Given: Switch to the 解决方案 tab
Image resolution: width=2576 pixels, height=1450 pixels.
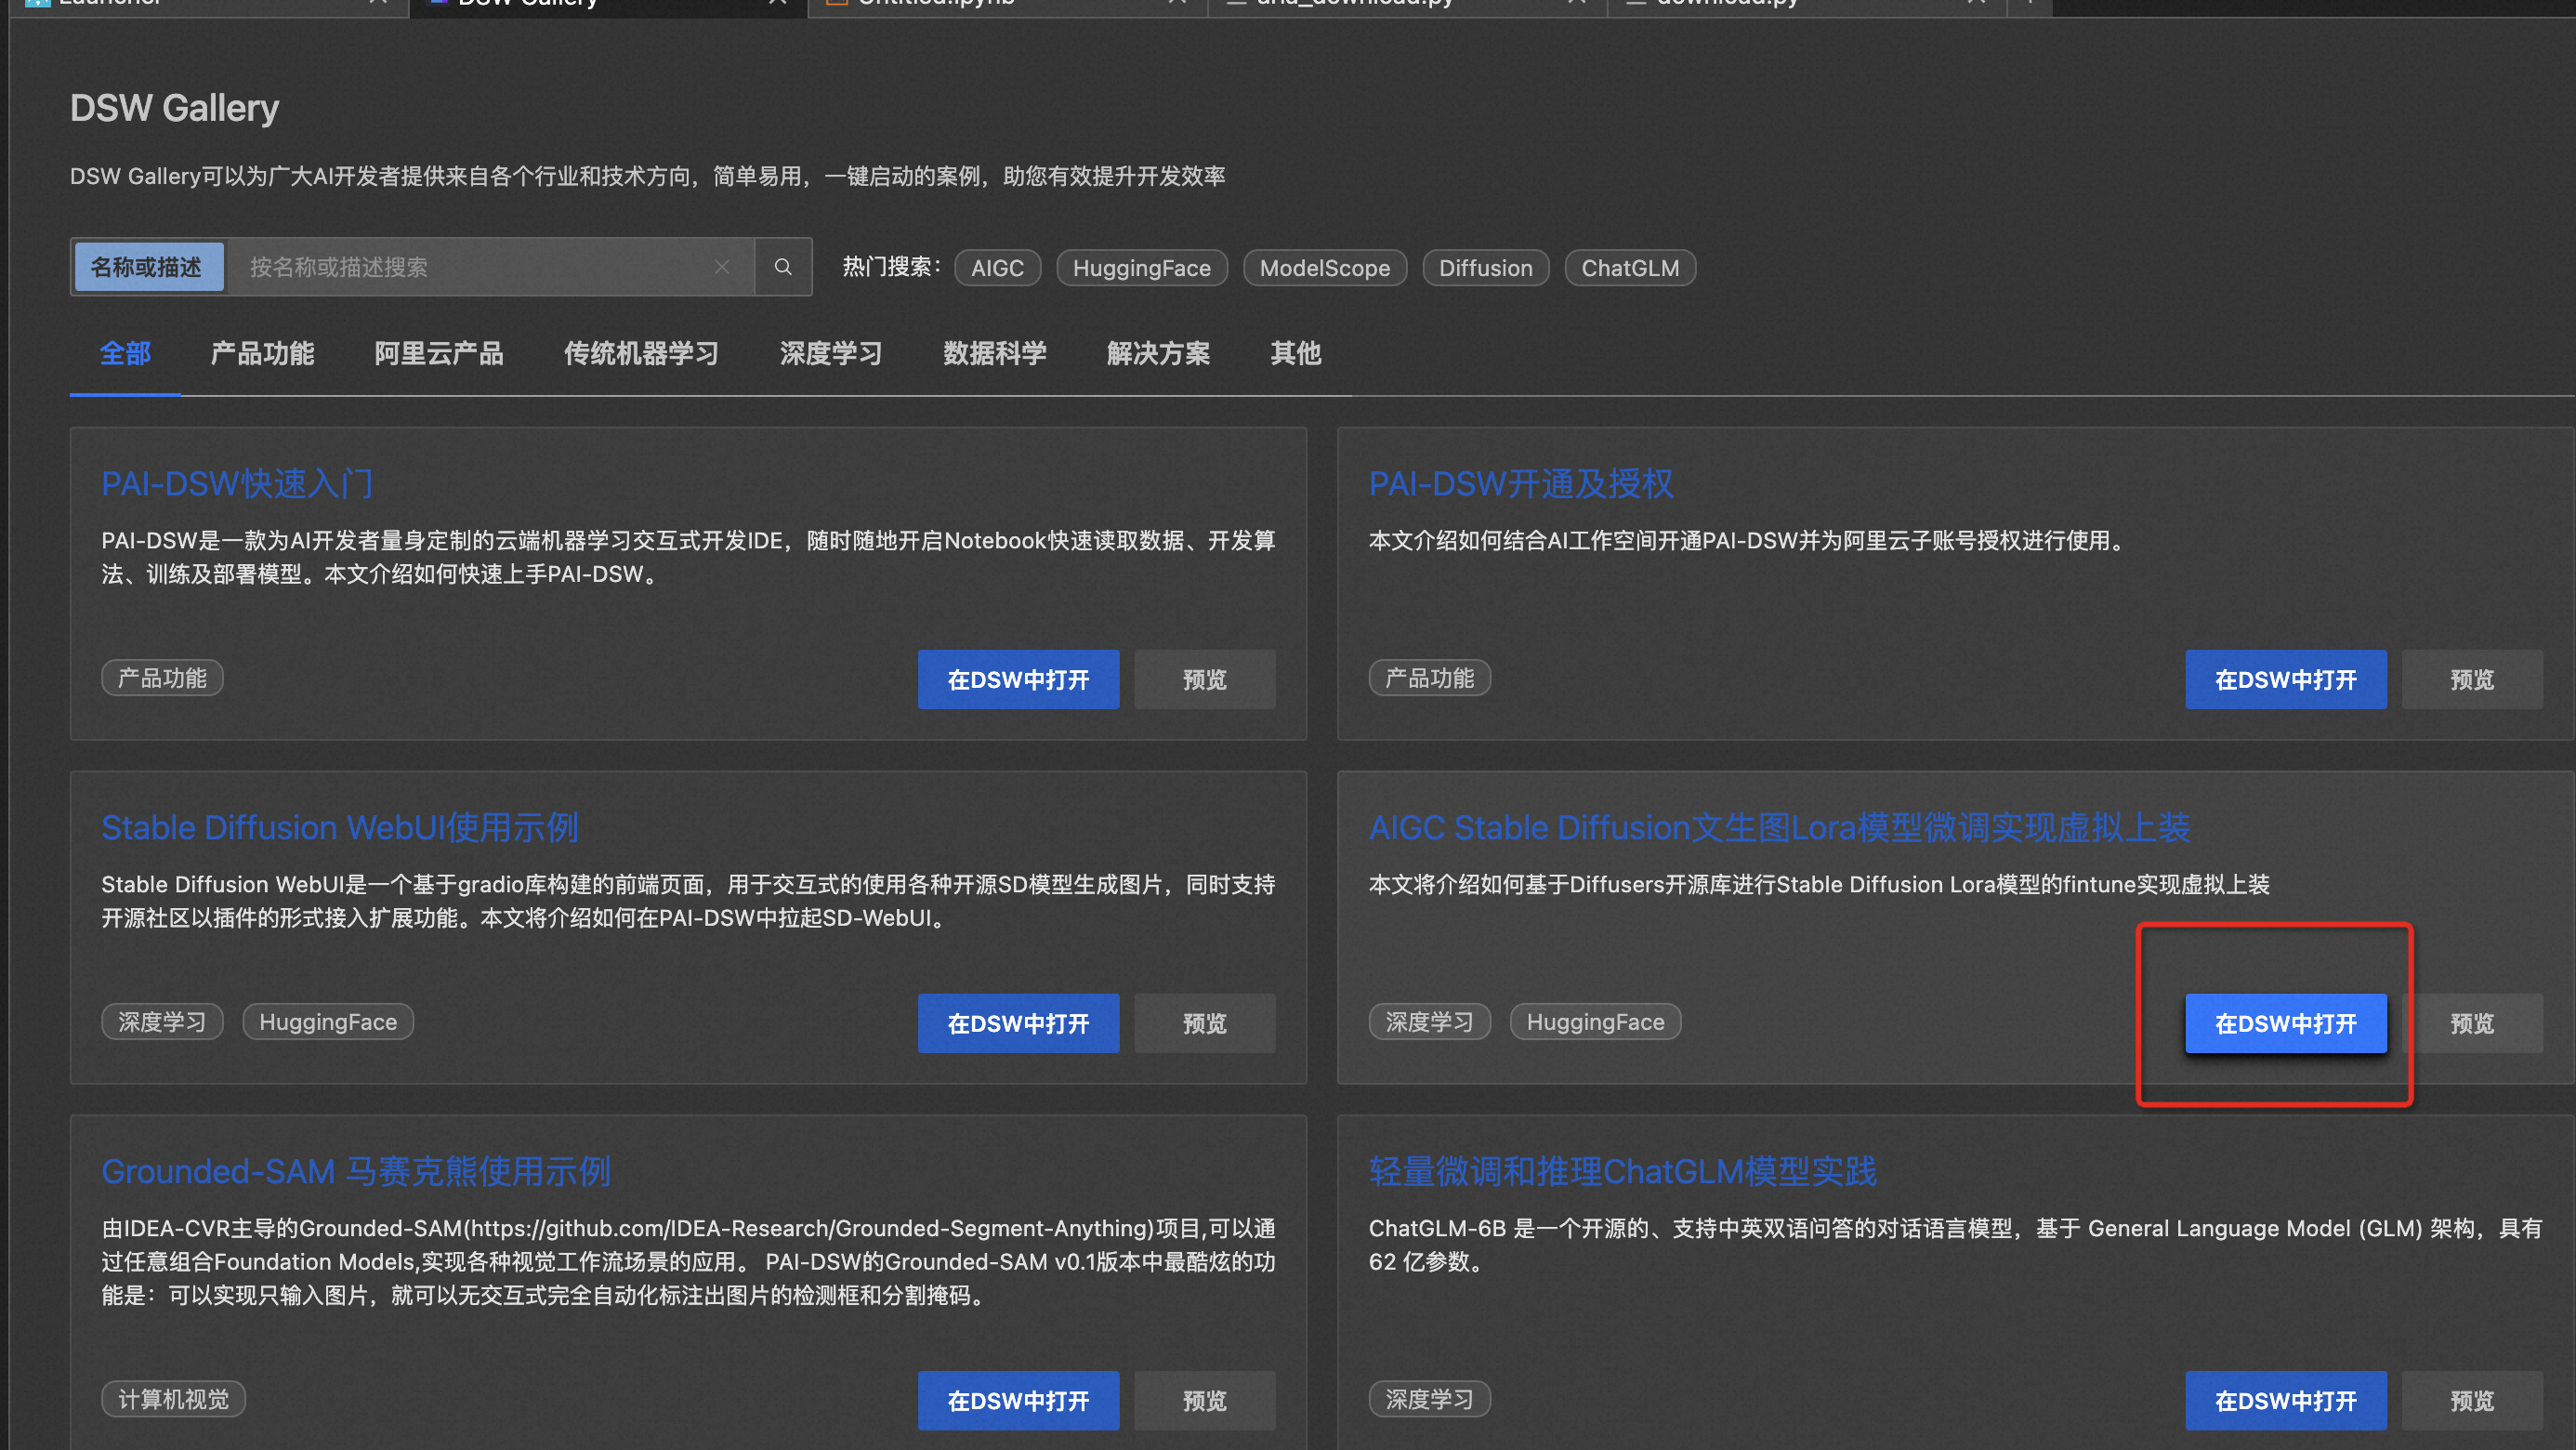Looking at the screenshot, I should click(1158, 353).
